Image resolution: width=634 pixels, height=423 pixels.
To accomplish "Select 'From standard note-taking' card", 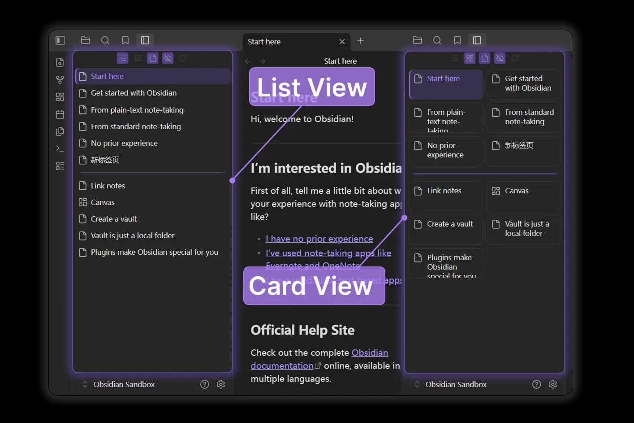I will pyautogui.click(x=524, y=118).
